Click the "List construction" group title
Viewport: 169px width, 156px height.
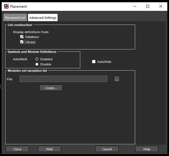[x=20, y=25]
